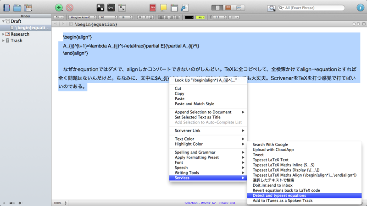Image resolution: width=367 pixels, height=206 pixels.
Task: Open the Spelling and Grammar submenu
Action: pyautogui.click(x=208, y=152)
